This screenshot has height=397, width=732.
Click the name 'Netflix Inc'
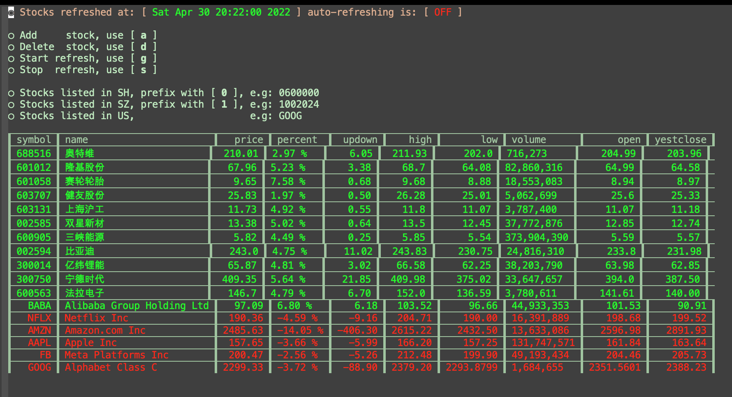(96, 318)
